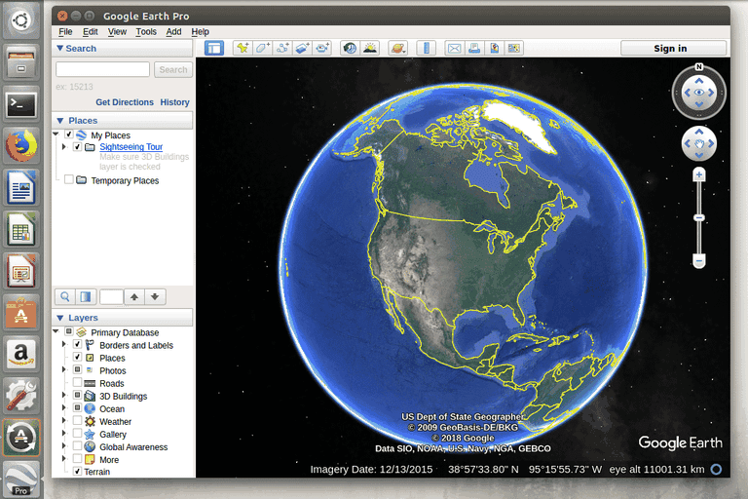Image resolution: width=748 pixels, height=499 pixels.
Task: Open the Tools menu
Action: pos(146,31)
